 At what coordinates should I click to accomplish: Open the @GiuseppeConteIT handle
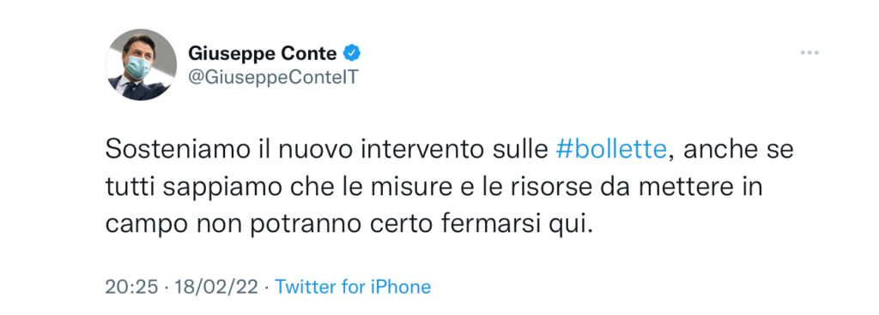point(273,78)
